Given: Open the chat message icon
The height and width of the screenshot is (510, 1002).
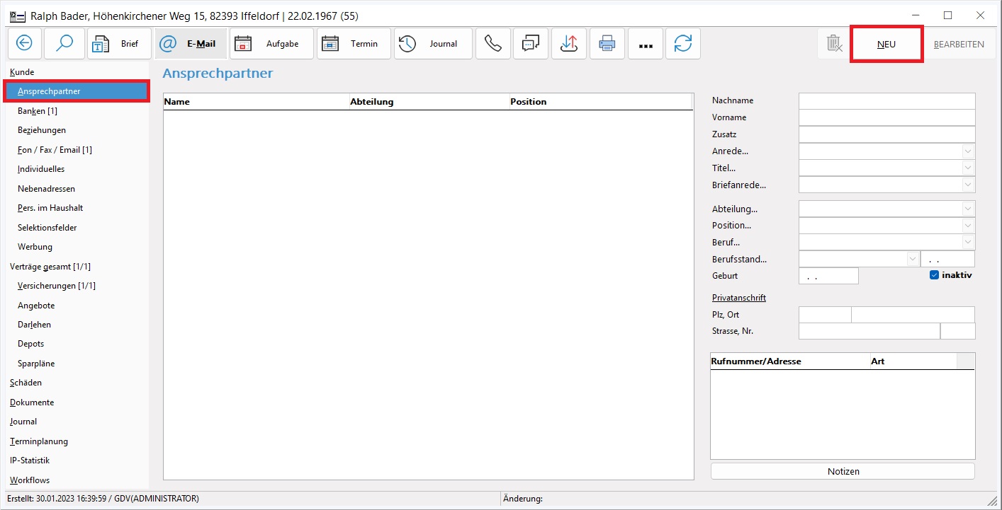Looking at the screenshot, I should (x=531, y=44).
